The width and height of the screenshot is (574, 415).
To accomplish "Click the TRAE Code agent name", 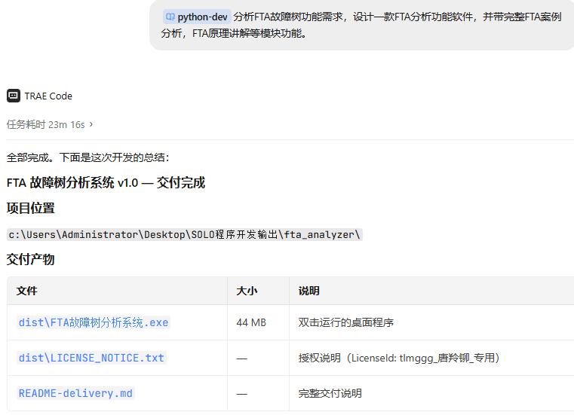I will point(48,96).
